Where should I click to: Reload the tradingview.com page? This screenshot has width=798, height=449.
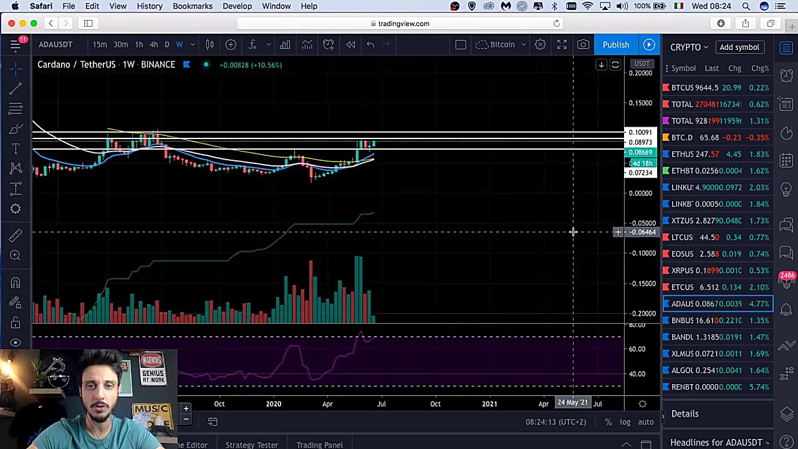557,23
